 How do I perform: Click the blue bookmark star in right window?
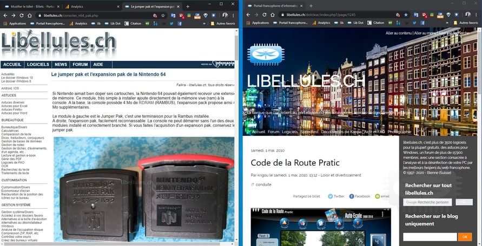point(406,15)
